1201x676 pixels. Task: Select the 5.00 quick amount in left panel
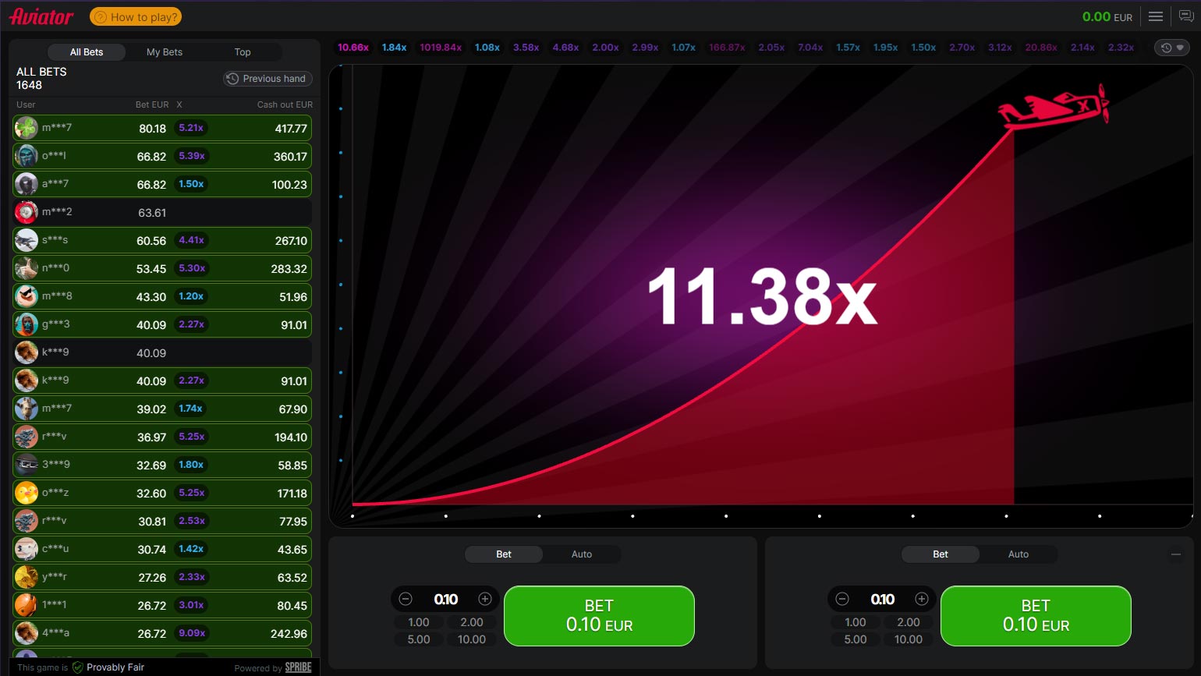419,639
